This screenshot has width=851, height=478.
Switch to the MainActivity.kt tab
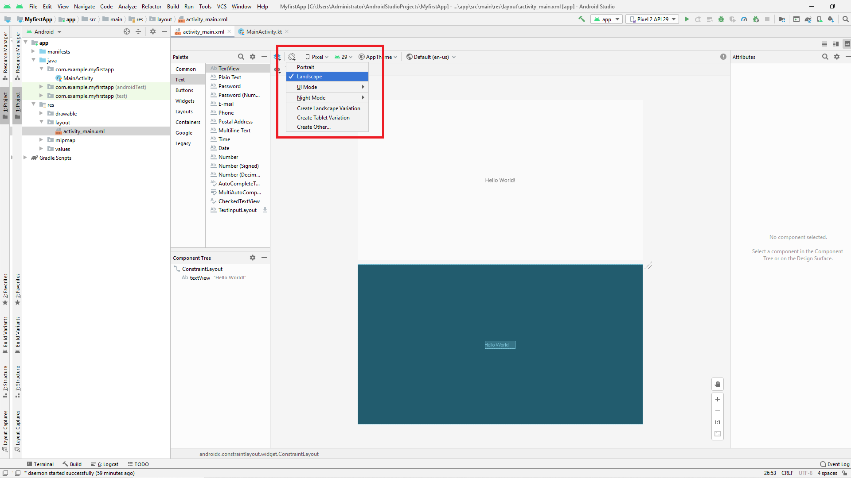pos(264,31)
